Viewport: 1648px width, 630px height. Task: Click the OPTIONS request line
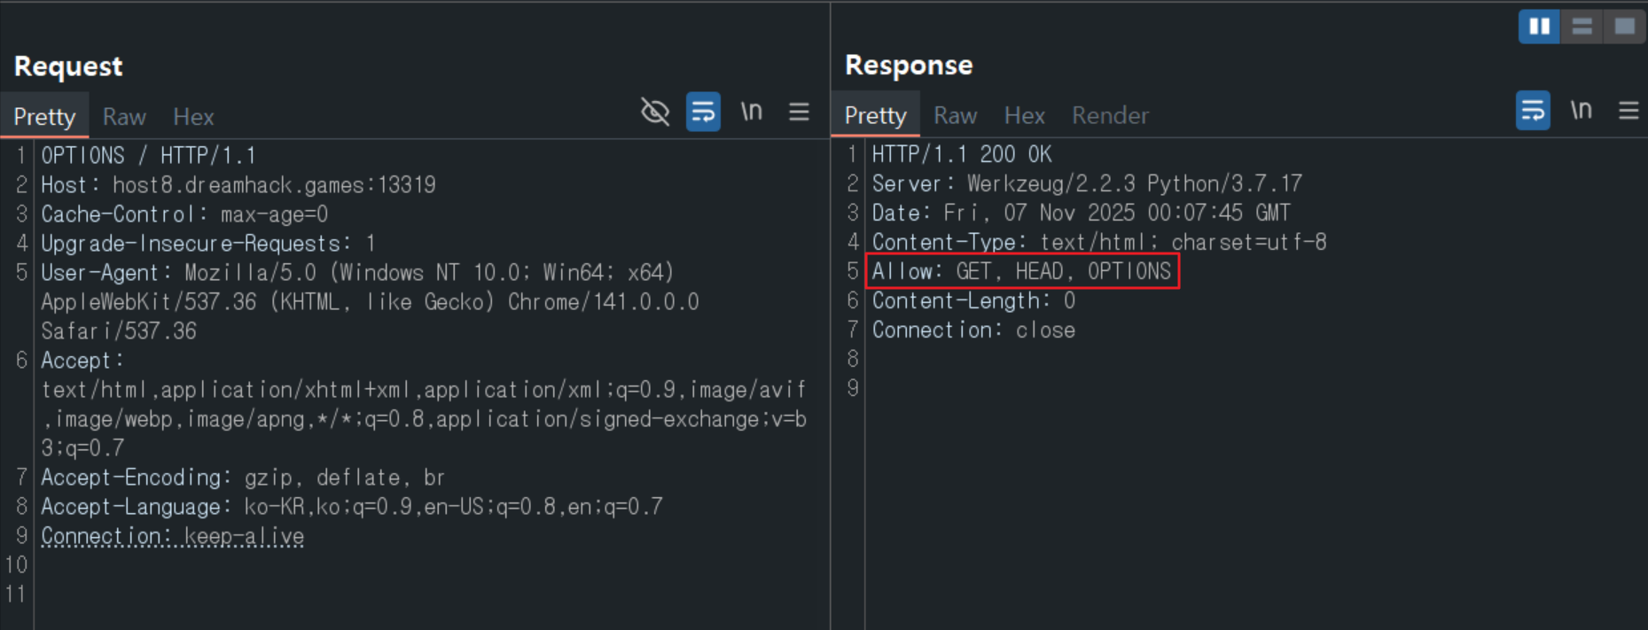148,156
